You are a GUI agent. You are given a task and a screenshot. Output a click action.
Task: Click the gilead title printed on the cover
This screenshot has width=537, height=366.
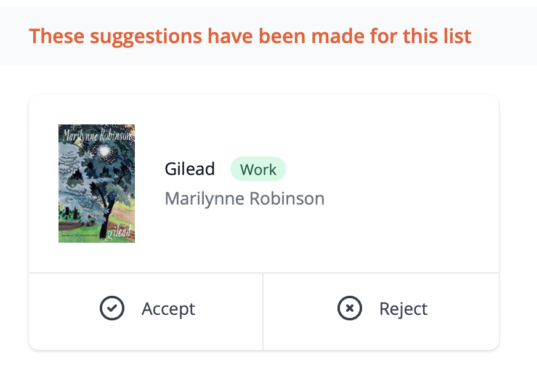(119, 232)
